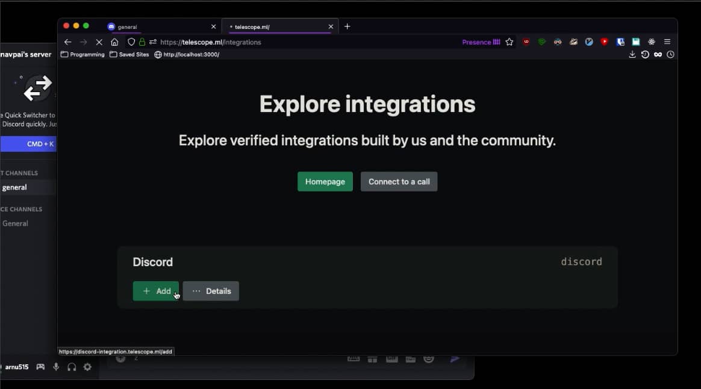Click the clock icon at bookmarks bar end
Image resolution: width=701 pixels, height=389 pixels.
[670, 55]
